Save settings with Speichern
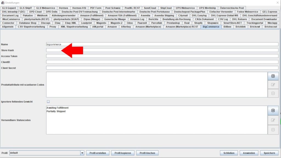 point(269,153)
